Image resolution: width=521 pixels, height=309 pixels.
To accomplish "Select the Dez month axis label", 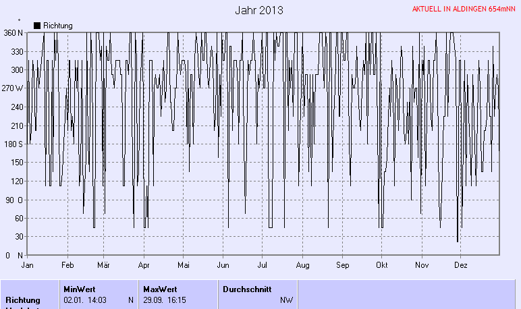I will click(461, 266).
